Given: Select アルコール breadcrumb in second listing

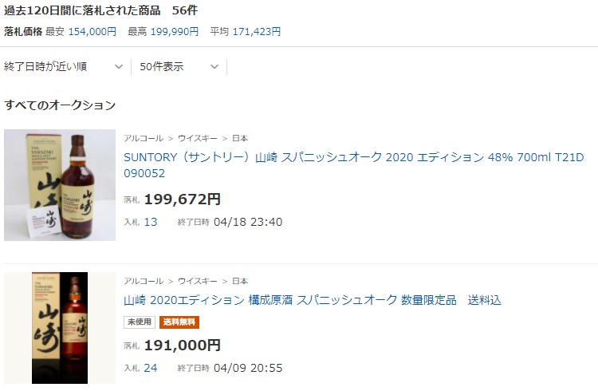Looking at the screenshot, I should pos(144,281).
